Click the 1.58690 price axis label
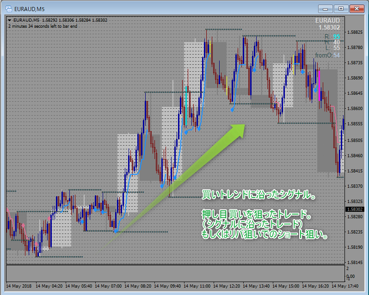 355,78
